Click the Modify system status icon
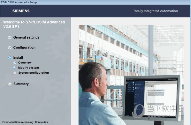 (x=15, y=68)
